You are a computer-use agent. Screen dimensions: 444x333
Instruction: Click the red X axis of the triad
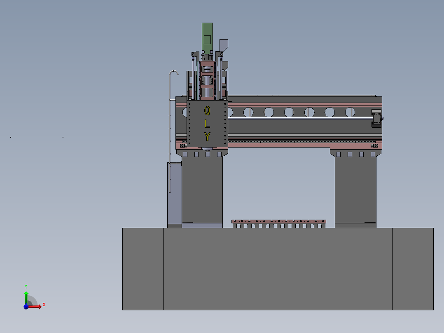35,307
